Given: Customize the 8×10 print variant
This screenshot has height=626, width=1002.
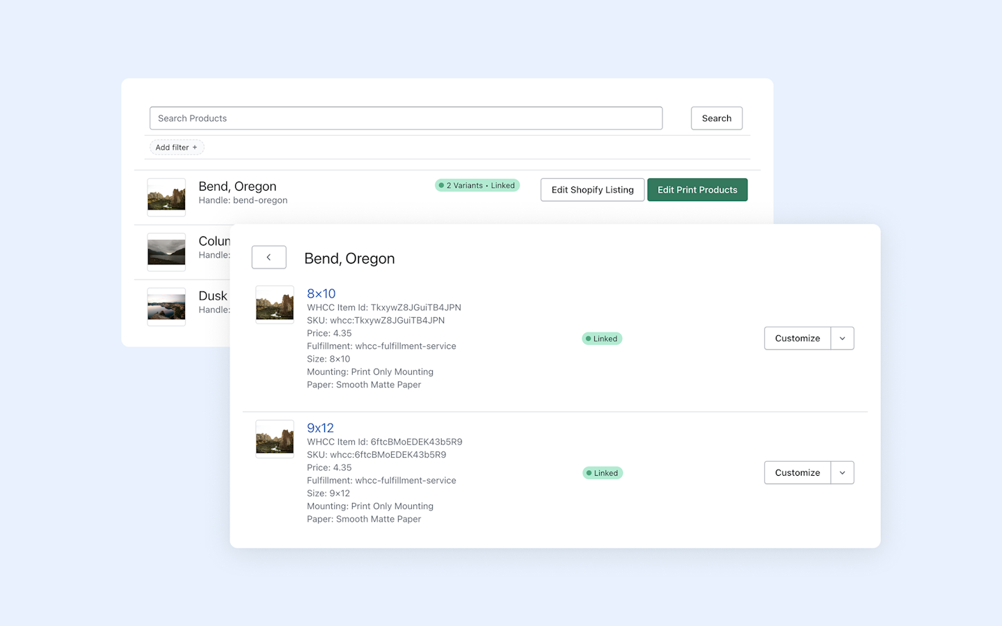Looking at the screenshot, I should click(797, 338).
